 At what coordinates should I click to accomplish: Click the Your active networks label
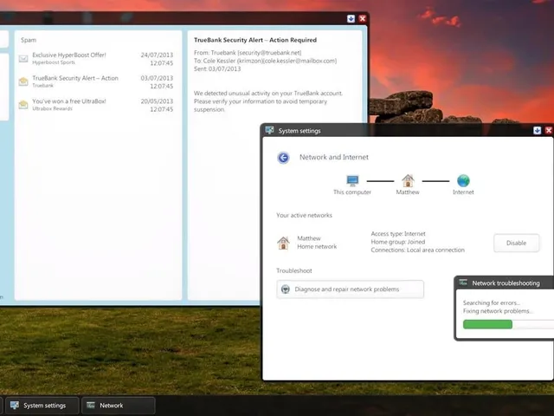pos(304,215)
